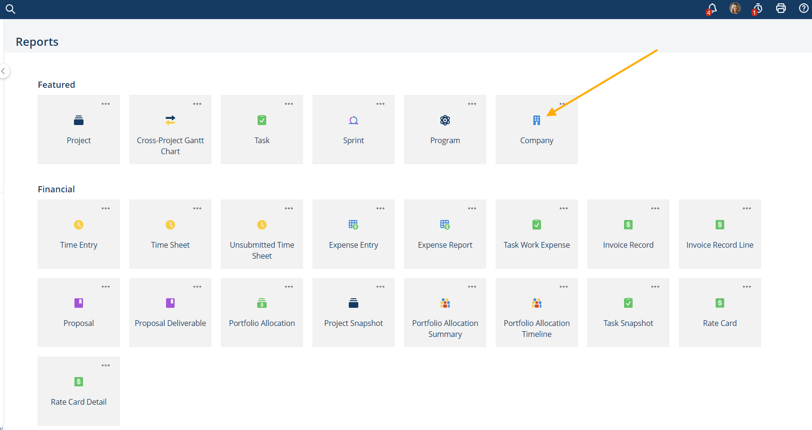This screenshot has height=430, width=812.
Task: Open the Project Snapshot icon
Action: [x=354, y=303]
